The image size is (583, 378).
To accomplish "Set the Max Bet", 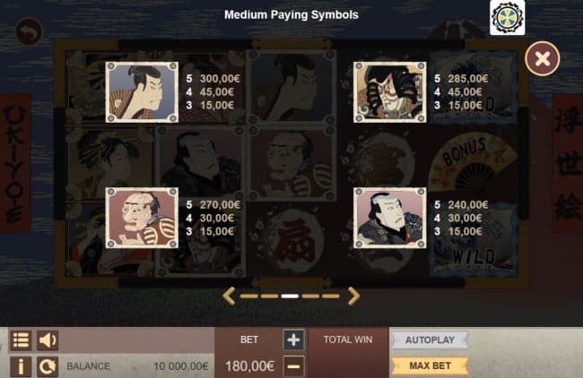I will [x=430, y=366].
